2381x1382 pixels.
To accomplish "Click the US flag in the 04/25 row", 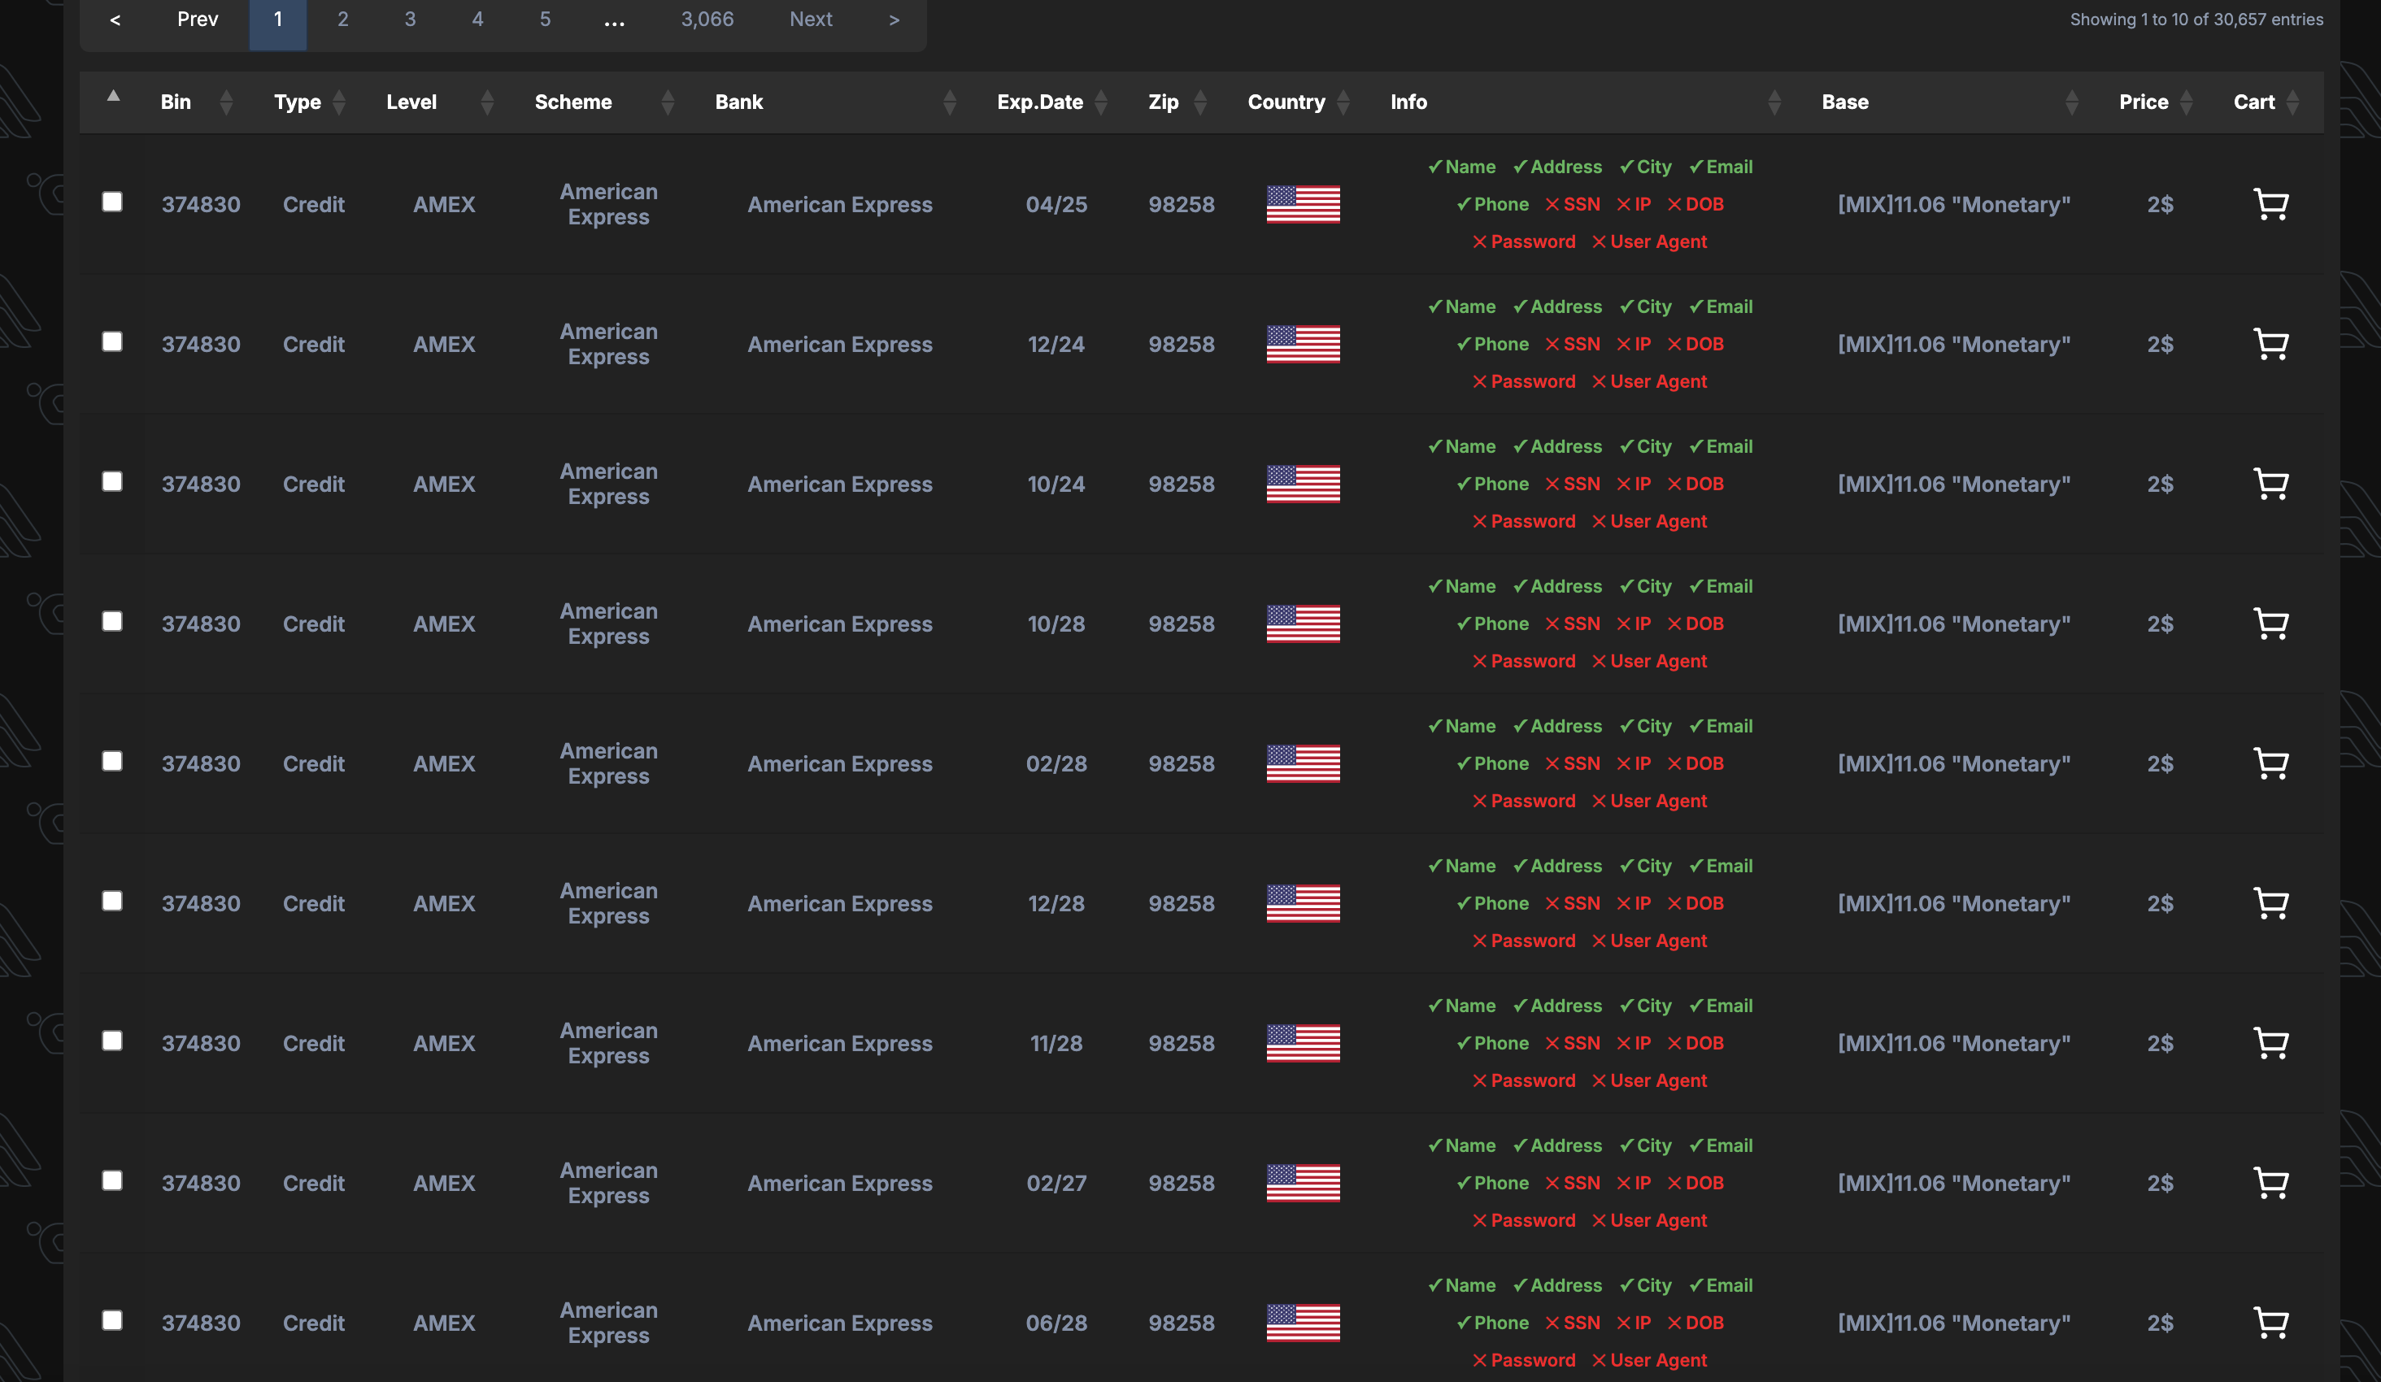I will pyautogui.click(x=1303, y=204).
